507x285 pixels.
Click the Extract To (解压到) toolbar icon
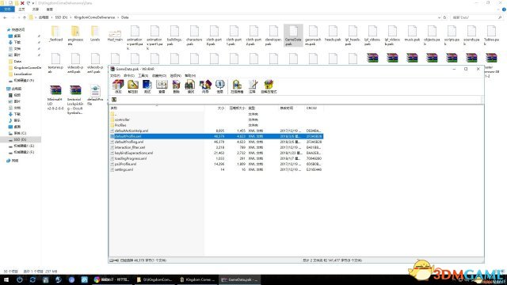point(133,86)
